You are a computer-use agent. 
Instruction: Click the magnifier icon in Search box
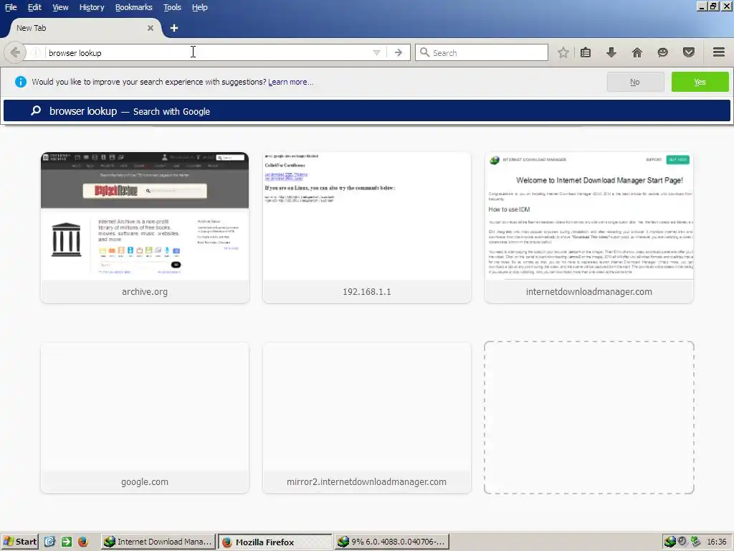[424, 52]
